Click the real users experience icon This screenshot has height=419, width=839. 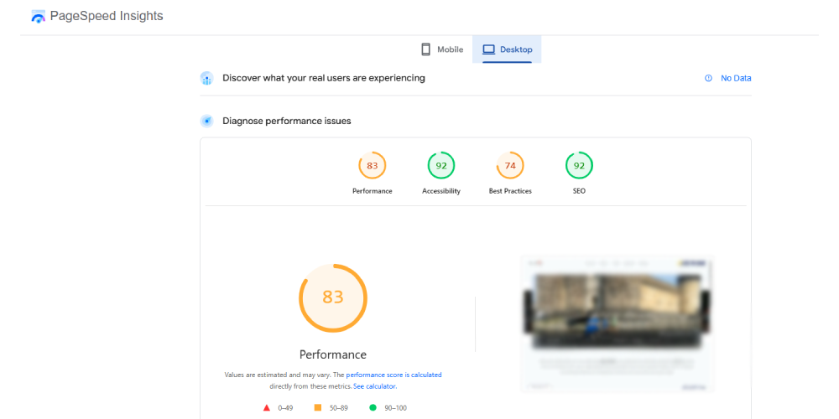click(x=207, y=78)
